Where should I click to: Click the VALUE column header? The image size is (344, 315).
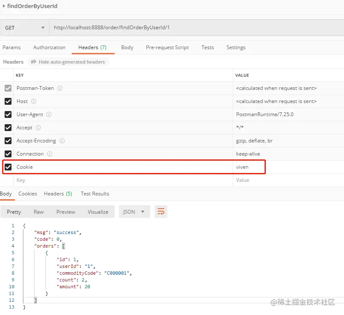point(242,75)
